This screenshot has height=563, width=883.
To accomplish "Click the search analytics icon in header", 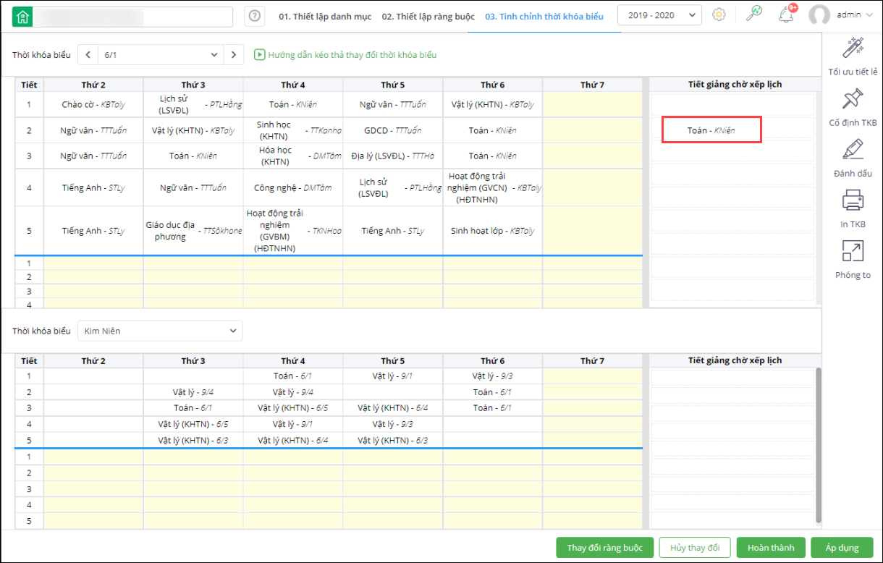I will (754, 15).
